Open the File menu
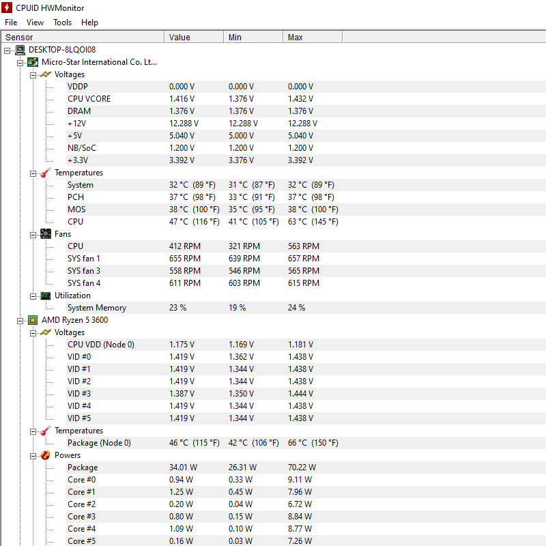 (x=11, y=23)
